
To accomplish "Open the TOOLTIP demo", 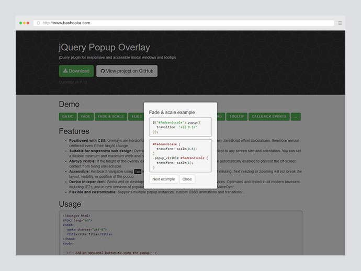I will pyautogui.click(x=236, y=117).
